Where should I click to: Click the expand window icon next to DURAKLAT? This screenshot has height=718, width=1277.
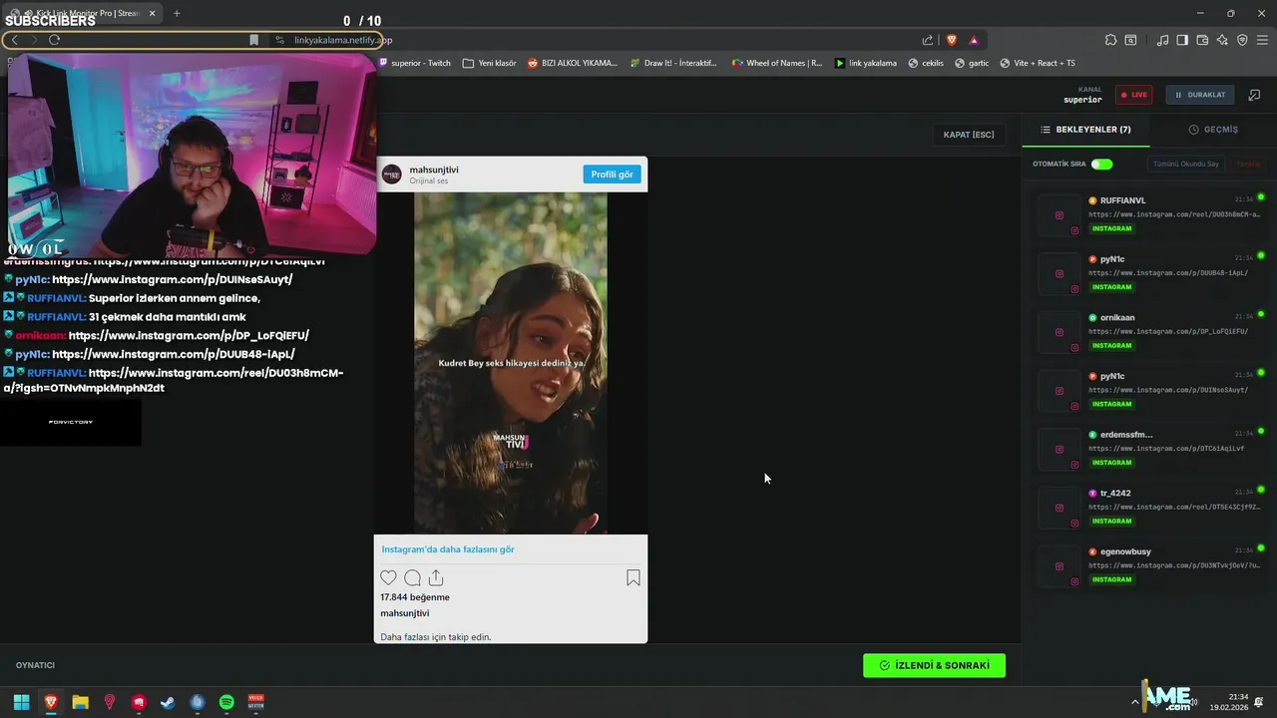point(1254,95)
